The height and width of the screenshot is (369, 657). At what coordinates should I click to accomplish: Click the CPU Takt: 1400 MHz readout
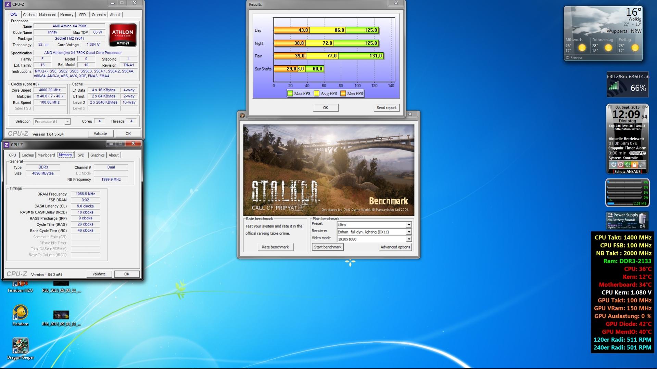click(623, 237)
